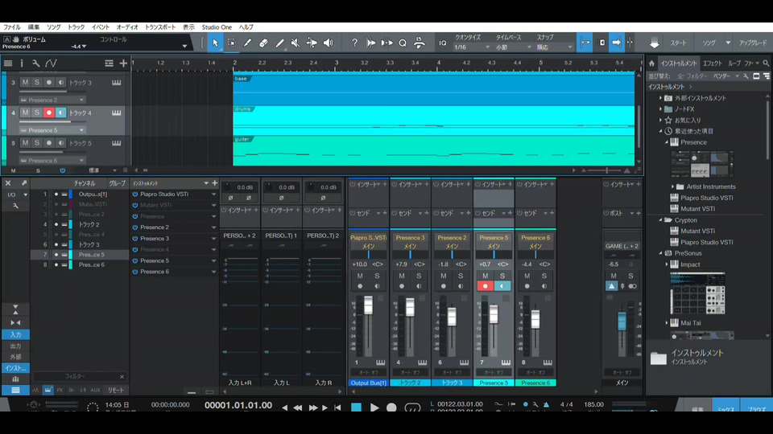The height and width of the screenshot is (434, 773).
Task: Click the リモート button in mixer
Action: (115, 389)
